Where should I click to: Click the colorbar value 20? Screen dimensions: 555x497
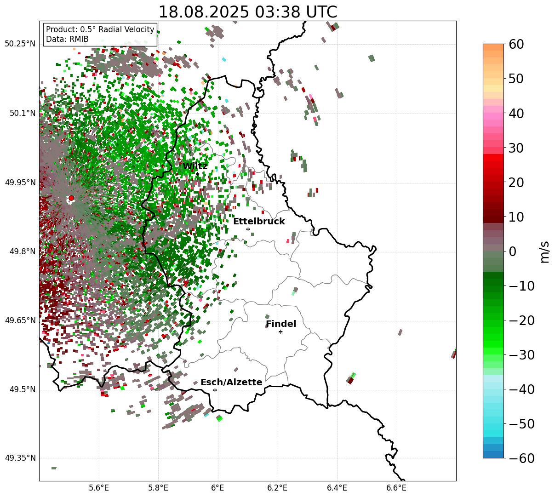[515, 183]
